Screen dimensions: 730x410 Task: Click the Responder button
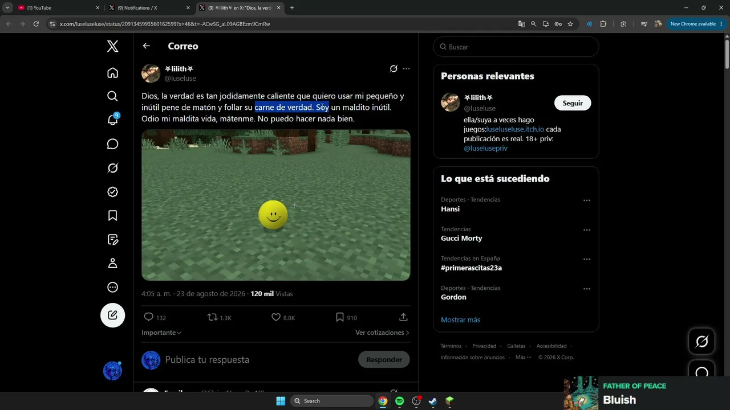384,359
